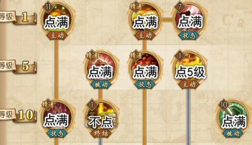
Task: Click the number 10 badge on the green skill
Action: (x=224, y=105)
